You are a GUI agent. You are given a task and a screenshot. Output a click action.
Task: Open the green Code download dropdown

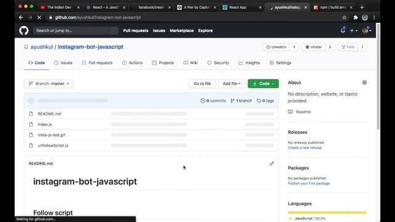click(264, 84)
